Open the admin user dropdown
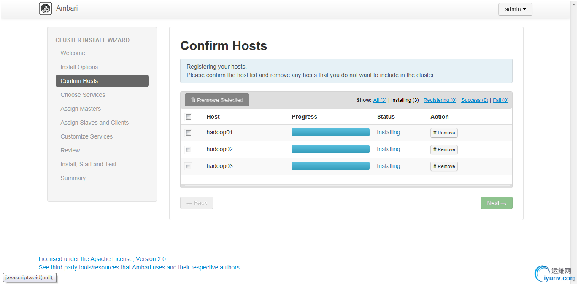578x285 pixels. tap(515, 9)
